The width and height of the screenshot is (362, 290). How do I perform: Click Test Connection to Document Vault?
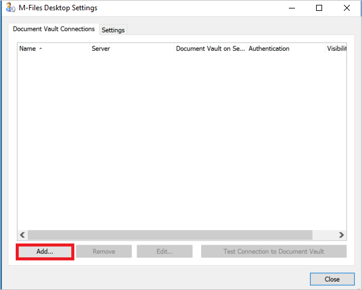click(x=274, y=251)
